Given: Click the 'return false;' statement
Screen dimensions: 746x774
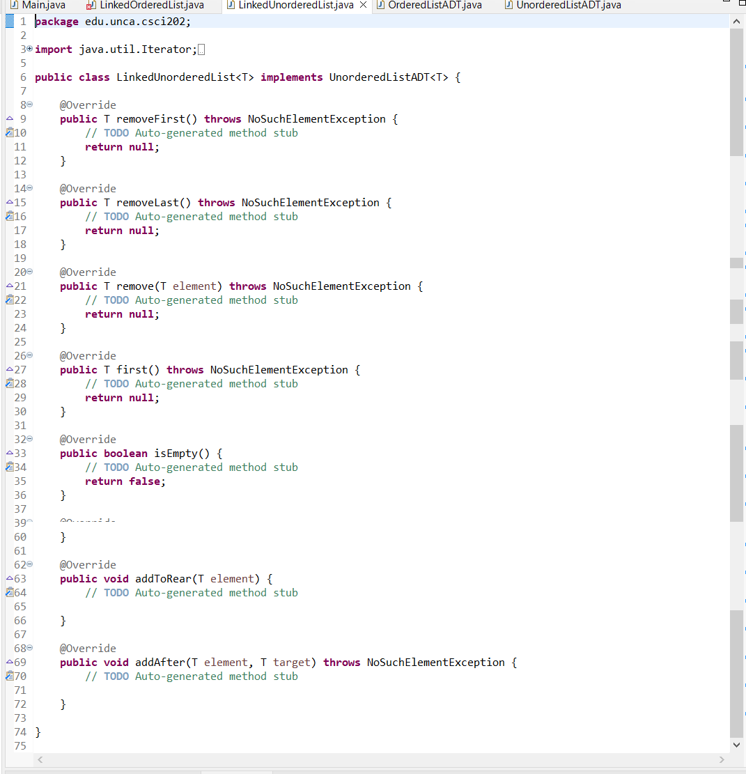Looking at the screenshot, I should coord(125,481).
